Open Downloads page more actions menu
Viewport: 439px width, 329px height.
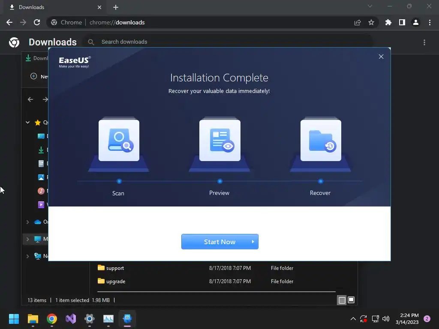coord(424,42)
